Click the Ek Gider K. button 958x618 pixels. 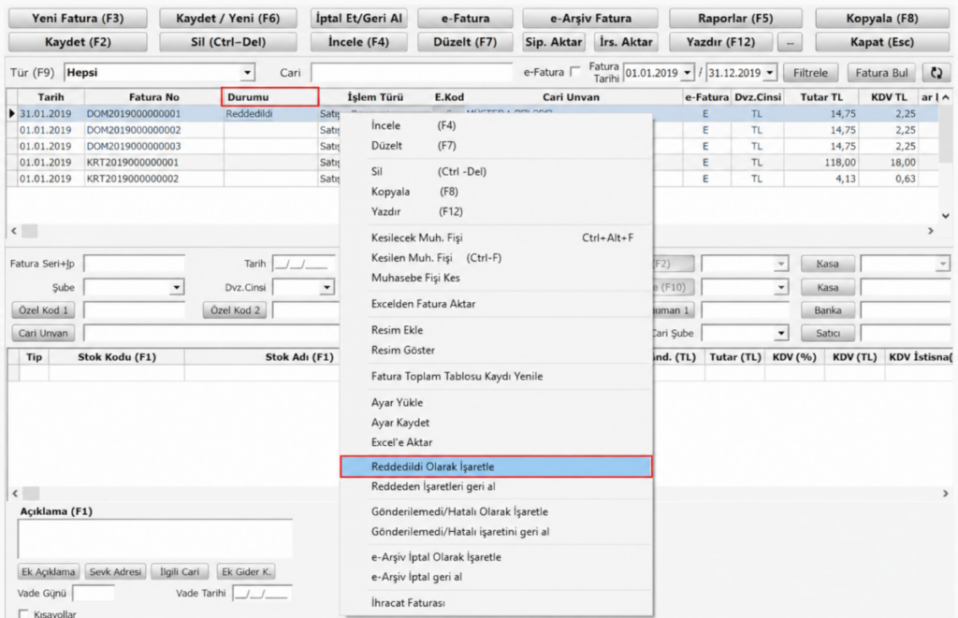pos(246,571)
